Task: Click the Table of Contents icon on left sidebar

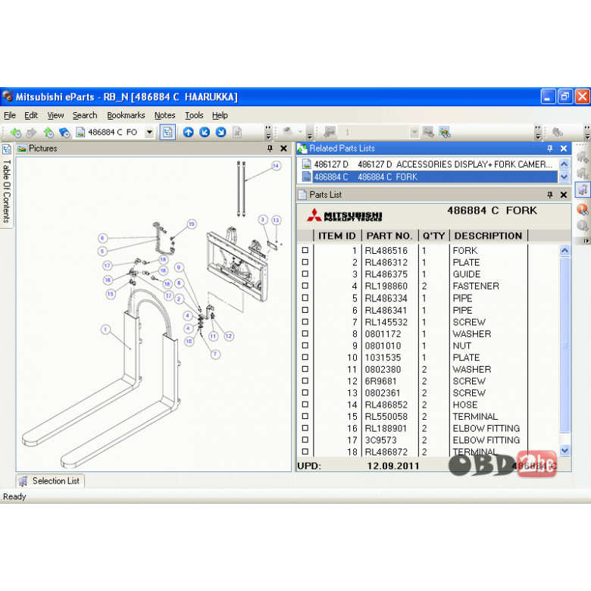Action: tap(7, 149)
